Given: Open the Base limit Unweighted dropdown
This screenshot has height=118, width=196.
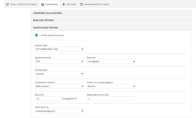Looking at the screenshot, I should [x=69, y=99].
